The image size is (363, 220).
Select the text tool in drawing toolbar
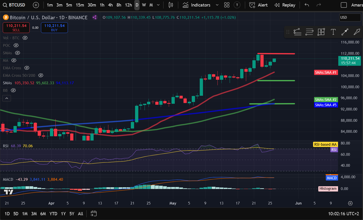(333, 32)
